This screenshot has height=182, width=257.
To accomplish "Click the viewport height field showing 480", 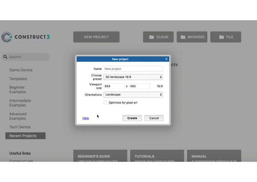I will (x=139, y=86).
